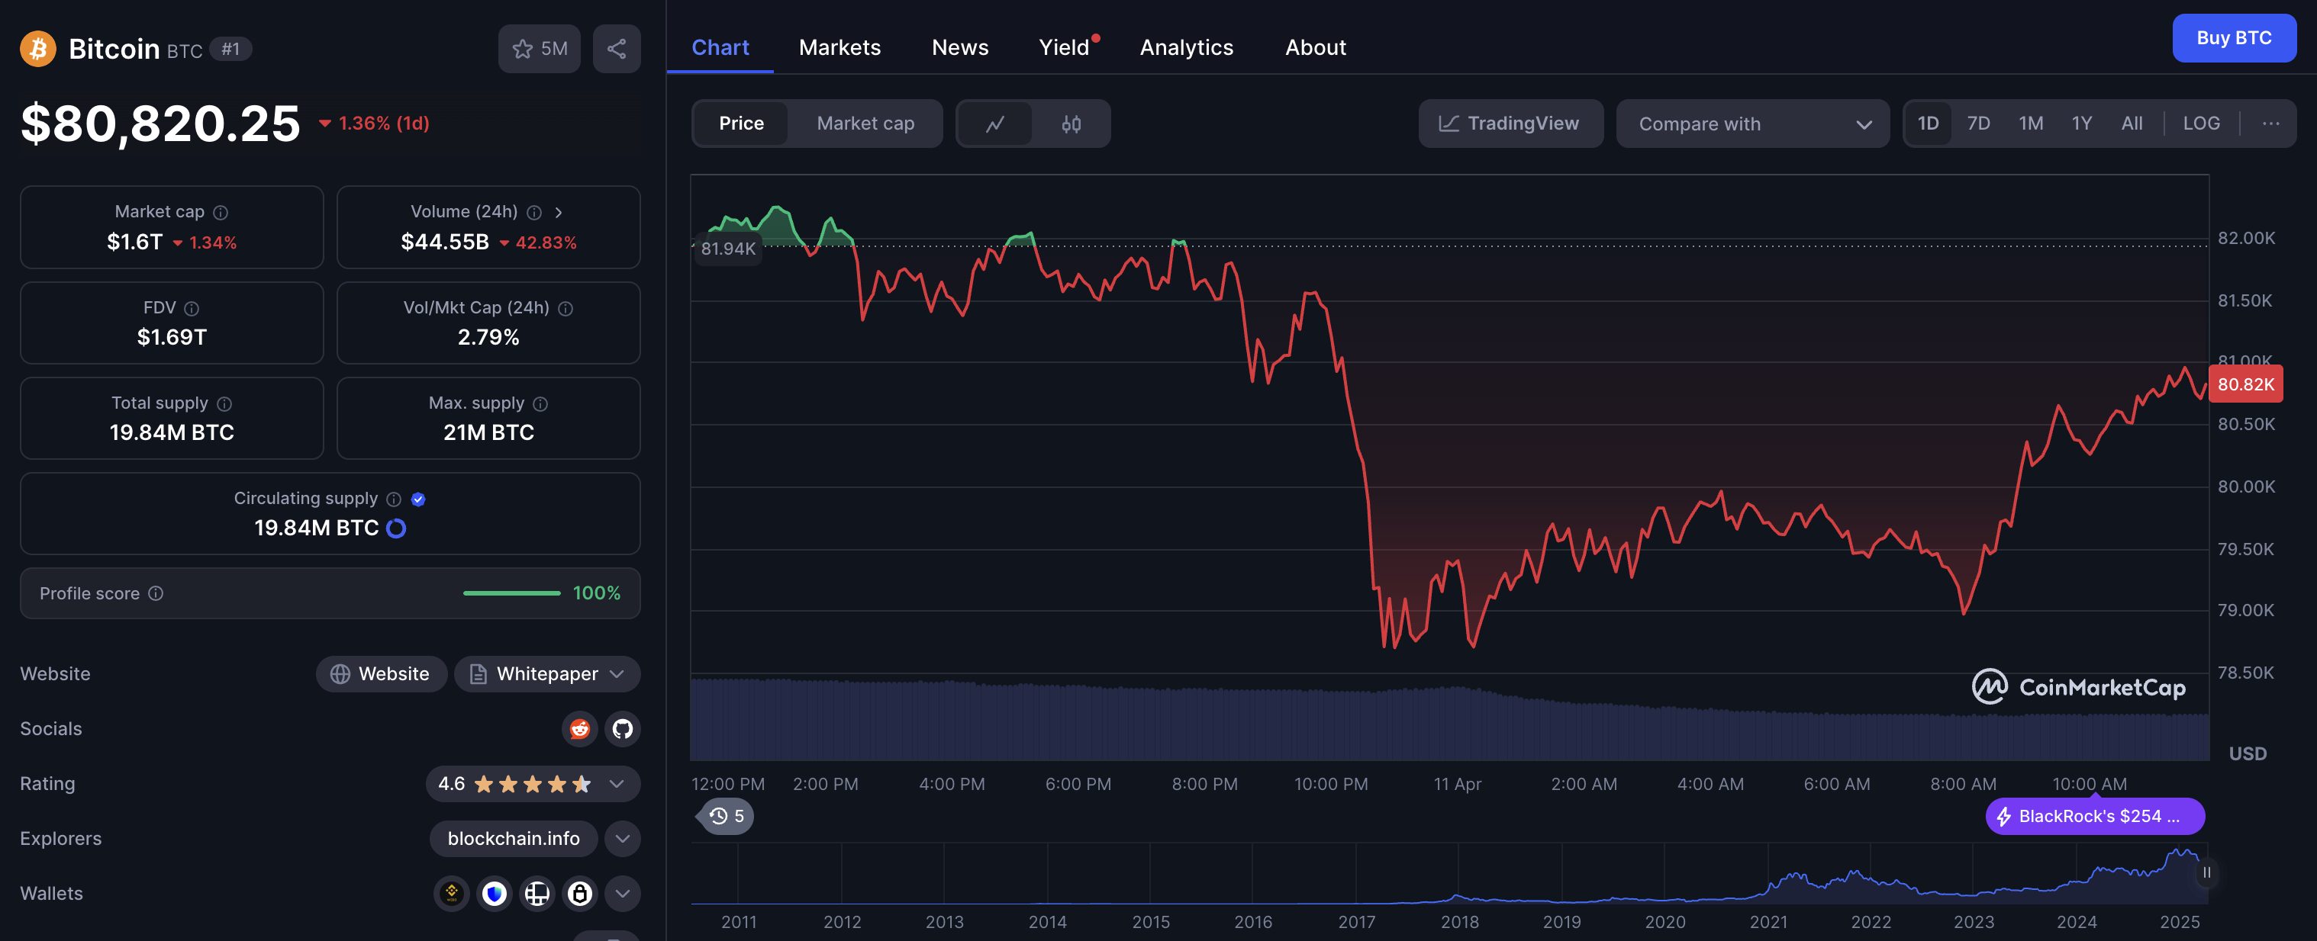Add Bitcoin to watchlist with star button

tap(539, 49)
